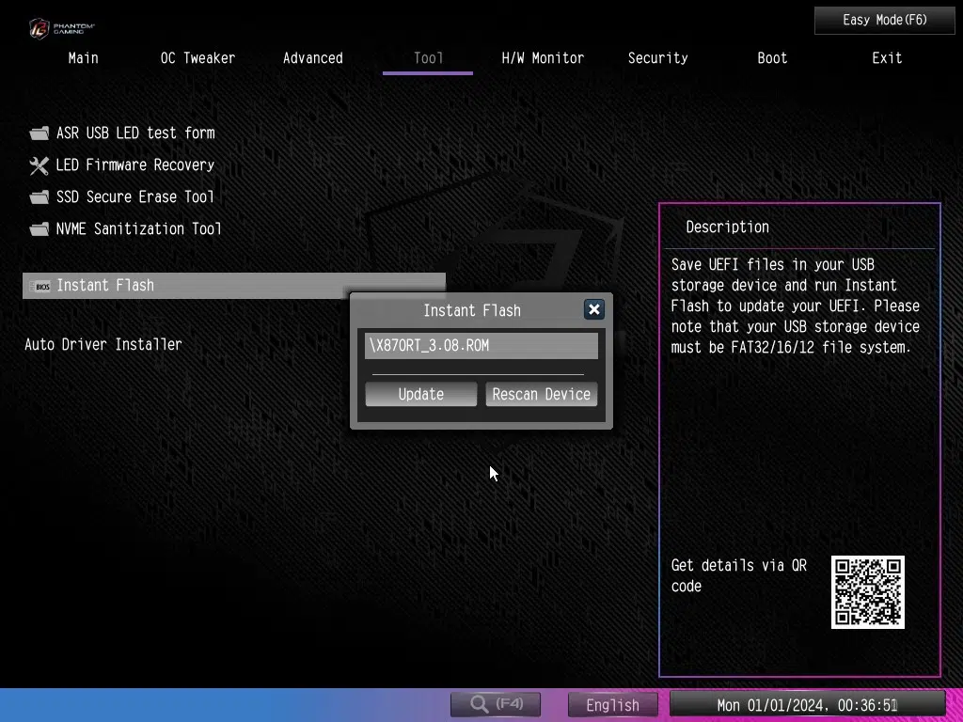
Task: Switch to the Security tab
Action: pyautogui.click(x=657, y=58)
